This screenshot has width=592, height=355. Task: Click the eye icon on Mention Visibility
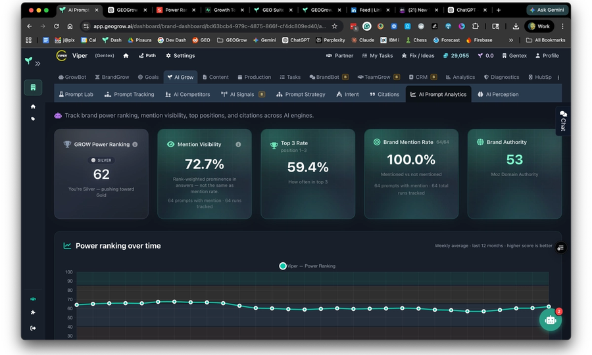pyautogui.click(x=170, y=144)
